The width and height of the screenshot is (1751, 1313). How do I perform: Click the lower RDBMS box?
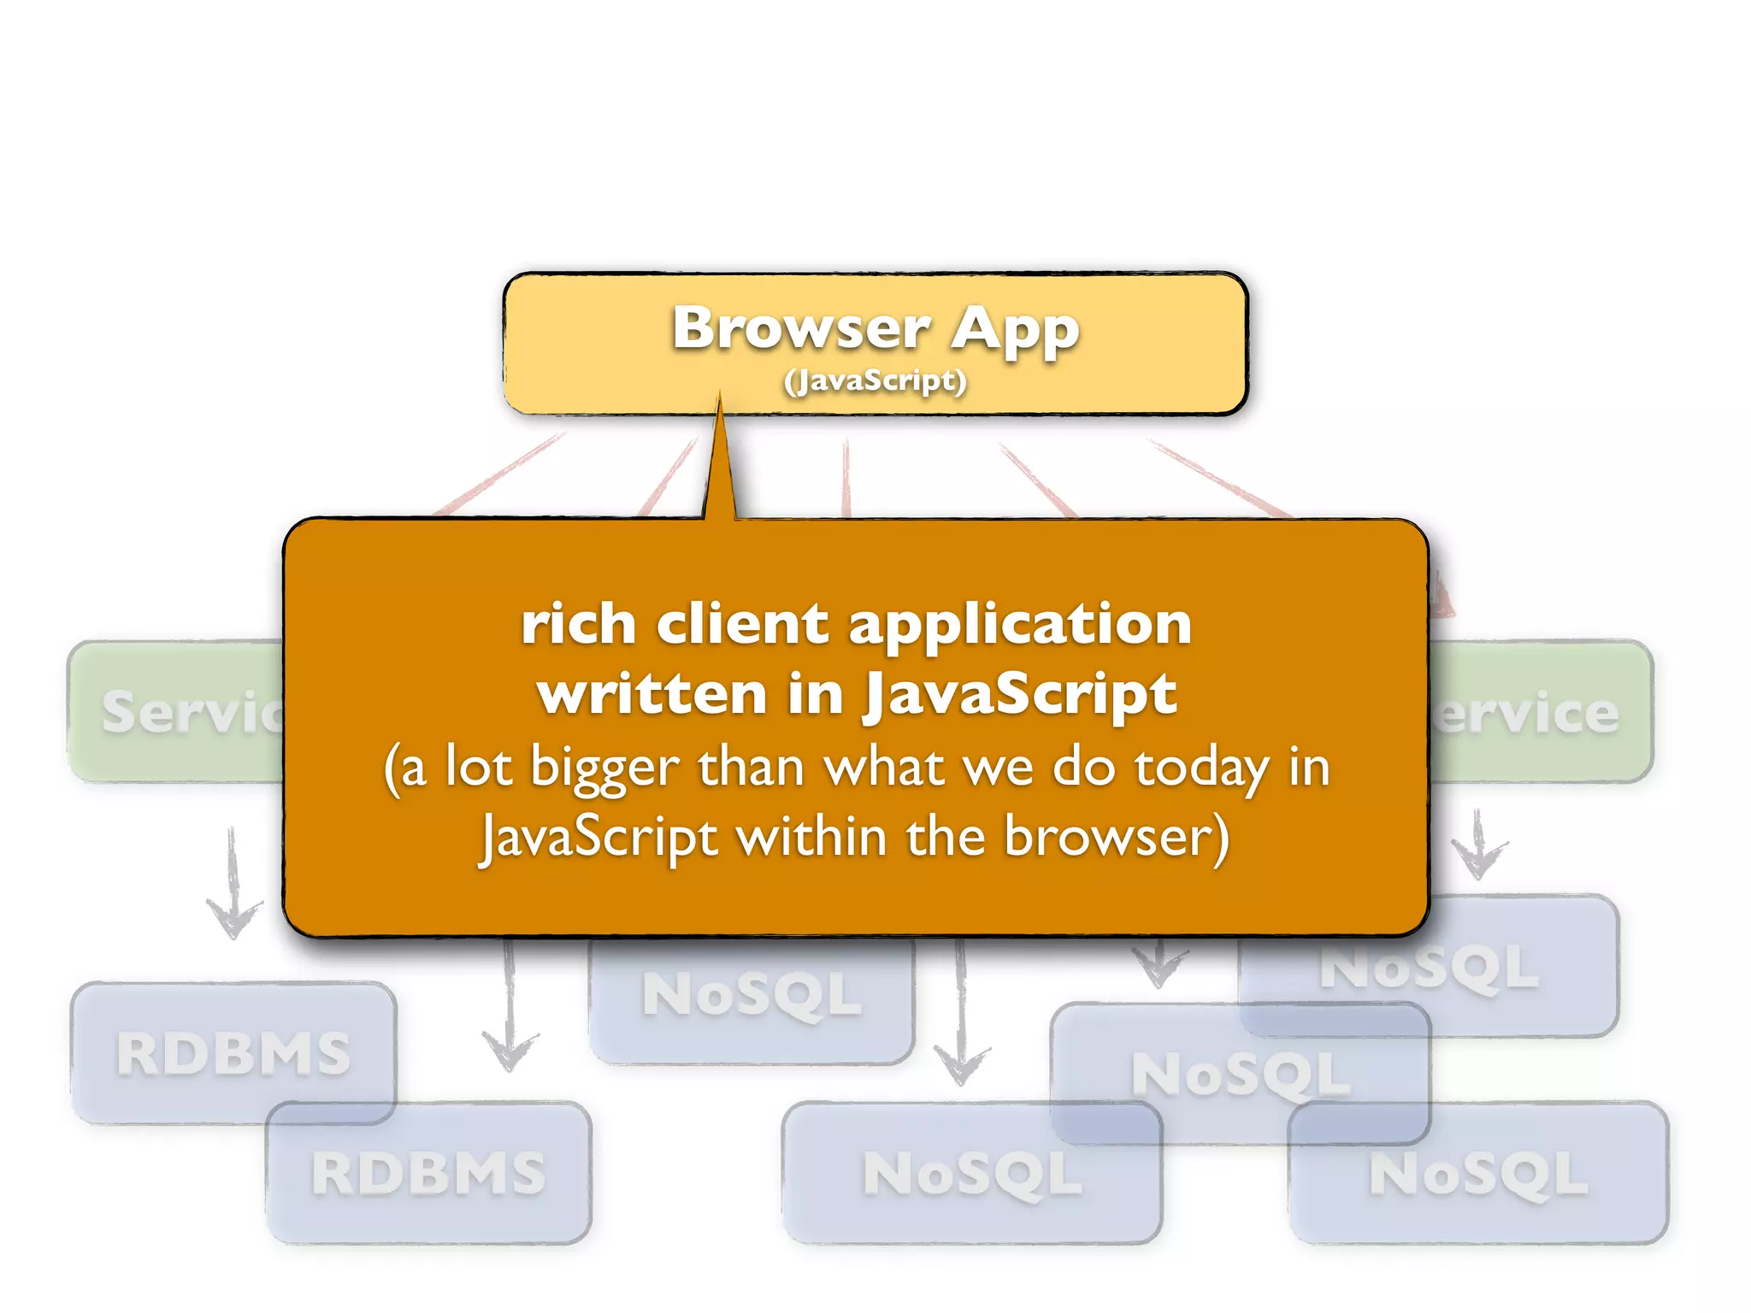(428, 1173)
